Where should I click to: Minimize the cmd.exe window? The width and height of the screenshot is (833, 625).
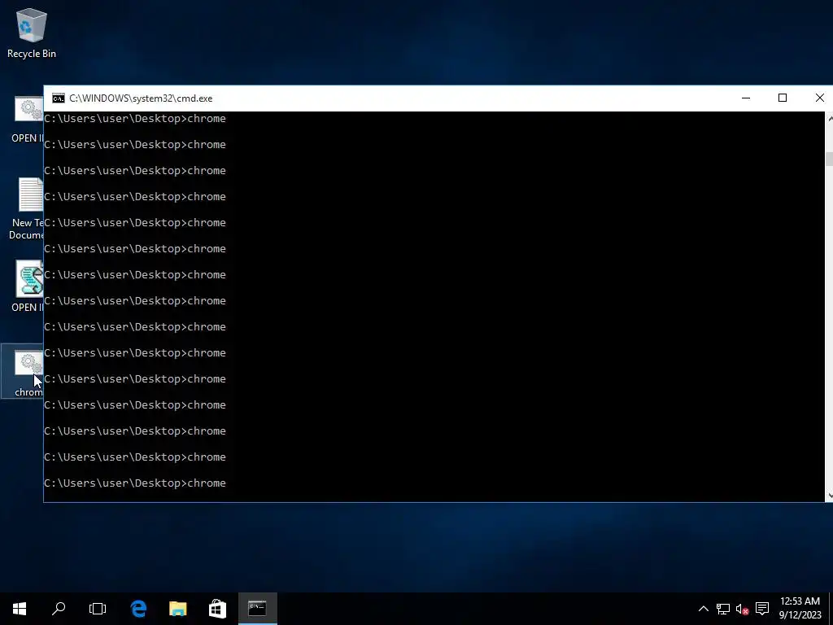(746, 98)
